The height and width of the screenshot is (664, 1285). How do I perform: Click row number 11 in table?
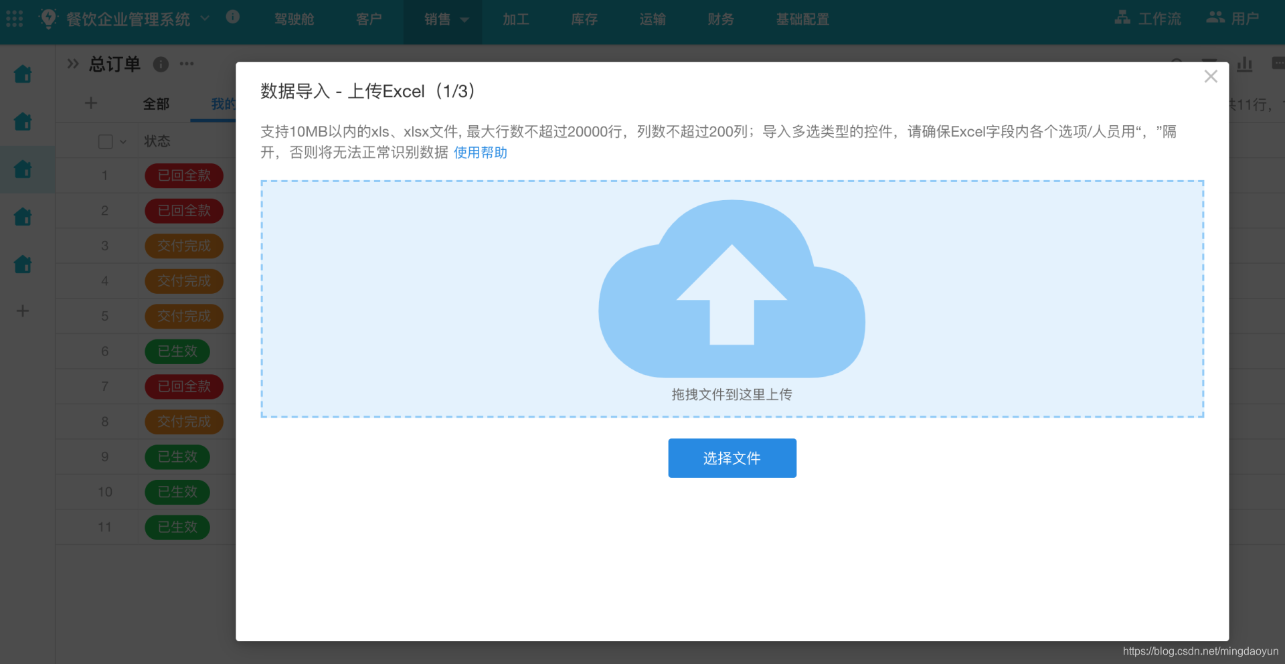(104, 527)
